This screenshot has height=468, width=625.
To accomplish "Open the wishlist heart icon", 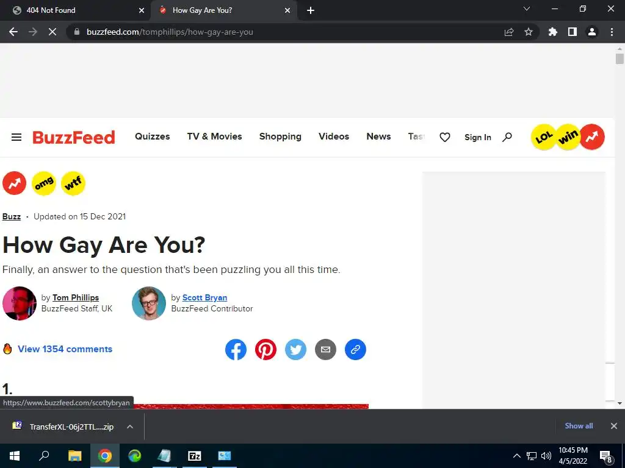I will pos(445,137).
